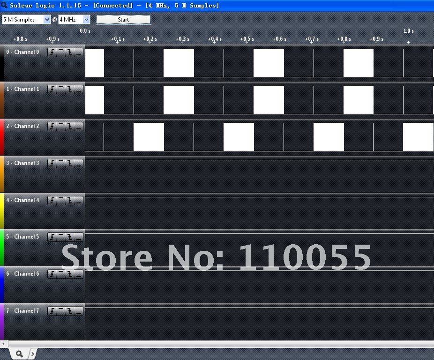Click the 0 - Channel 0 label
This screenshot has width=434, height=360.
[x=22, y=52]
